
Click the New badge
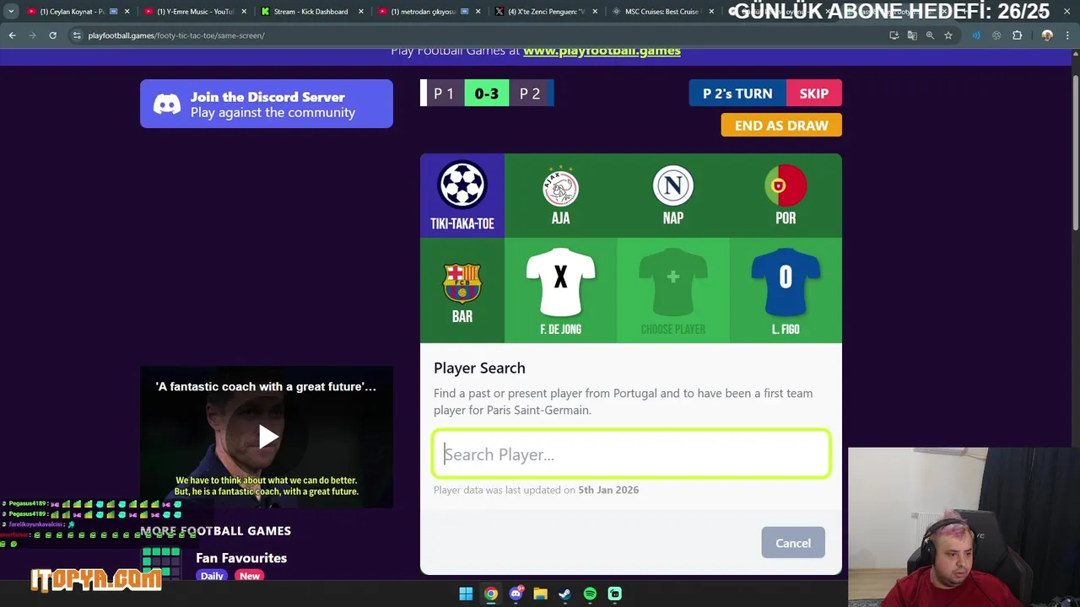point(250,576)
